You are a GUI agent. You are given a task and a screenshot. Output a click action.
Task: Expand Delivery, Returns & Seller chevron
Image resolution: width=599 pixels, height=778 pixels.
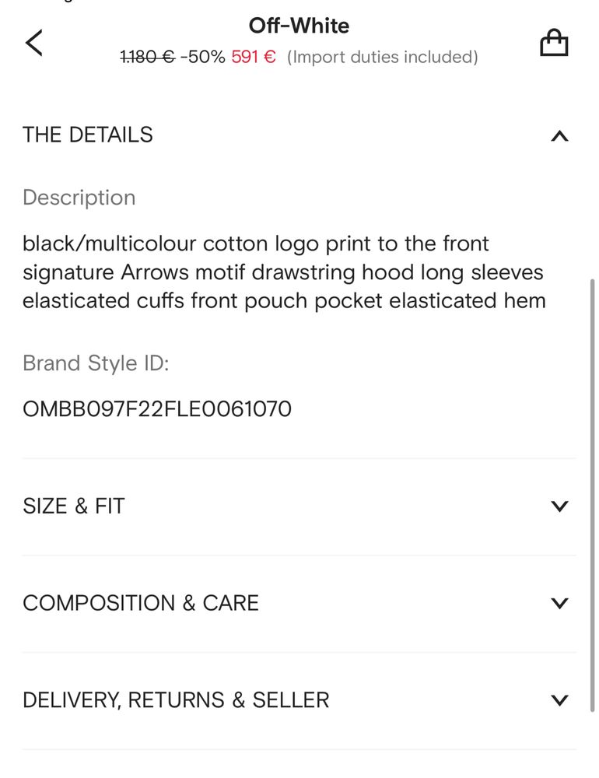tap(559, 700)
